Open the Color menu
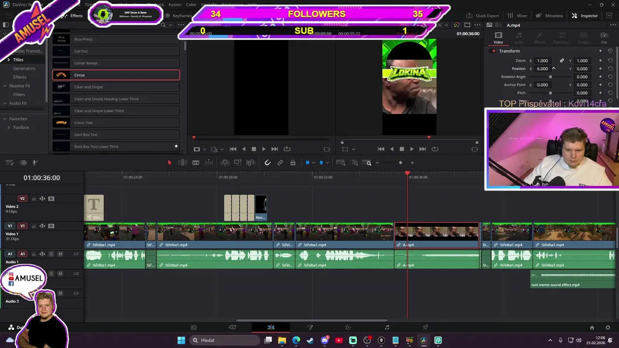Screen dimensions: 619x348 coord(192,4)
